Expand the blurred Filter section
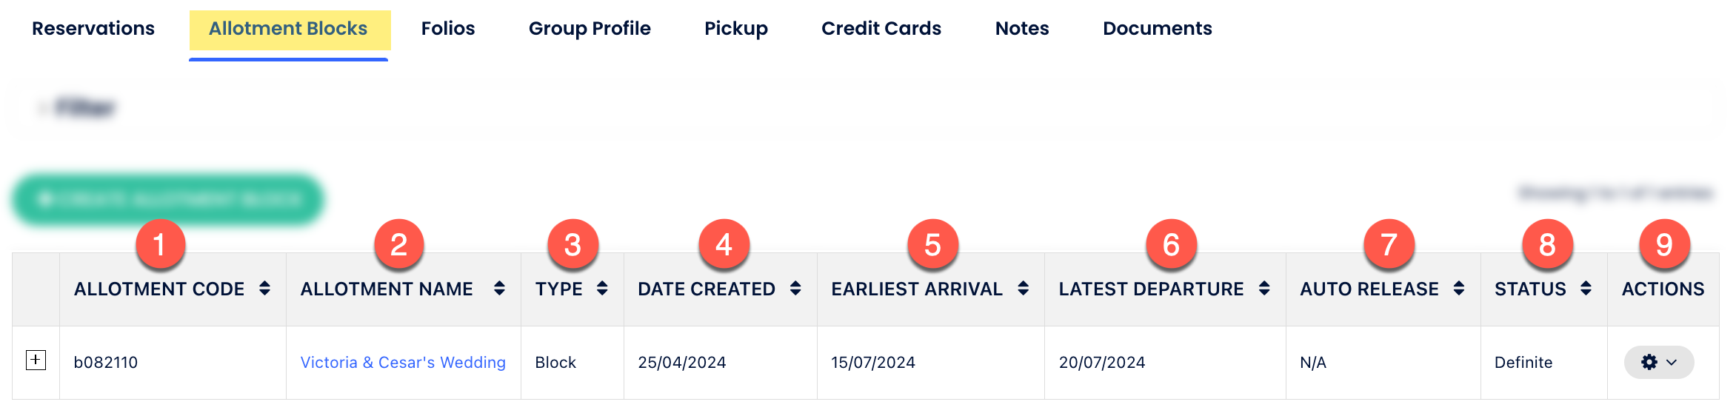The width and height of the screenshot is (1736, 416). point(78,108)
